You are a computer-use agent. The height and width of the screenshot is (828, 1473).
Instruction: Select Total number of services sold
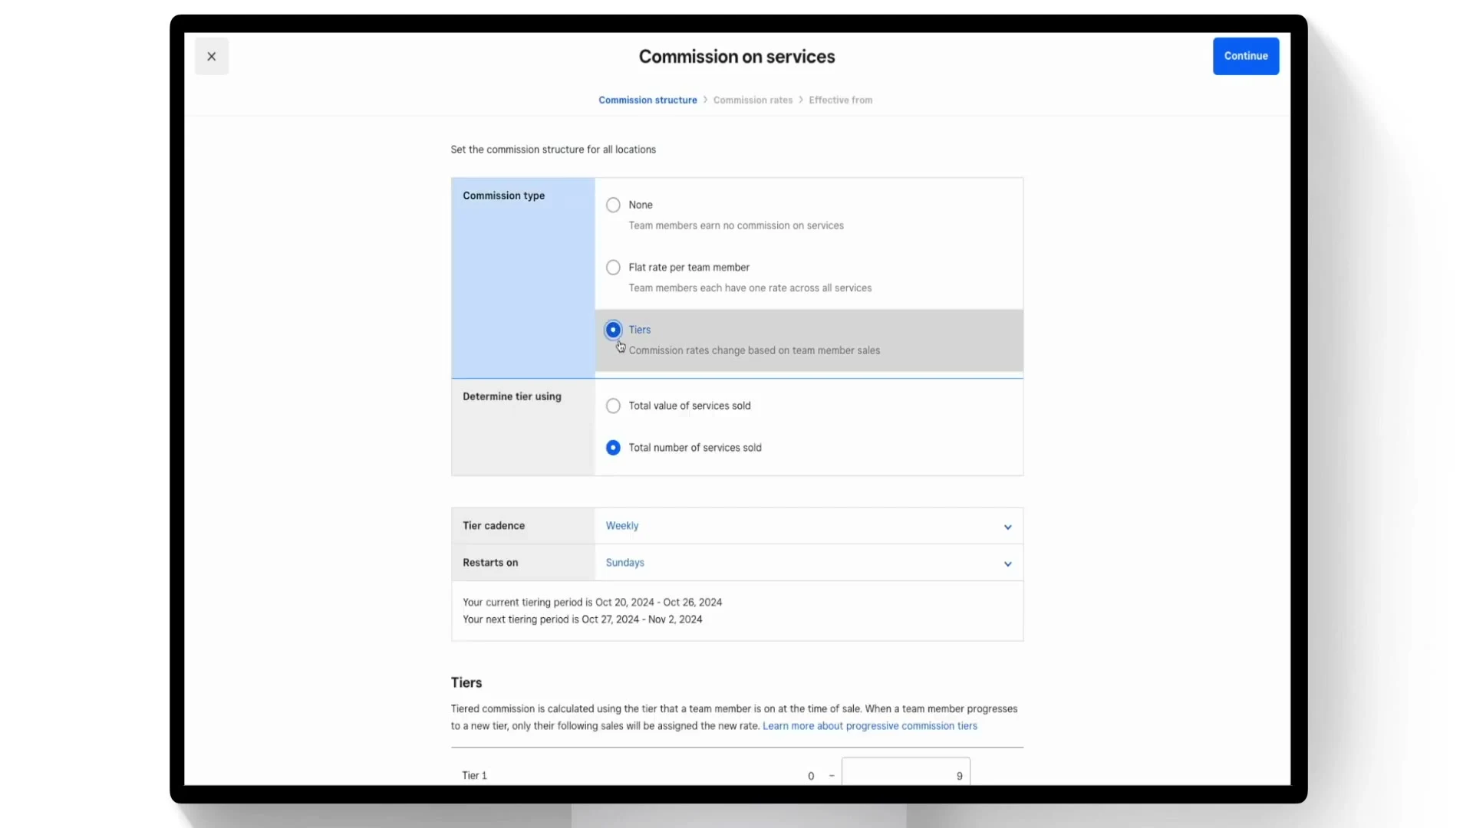tap(613, 448)
